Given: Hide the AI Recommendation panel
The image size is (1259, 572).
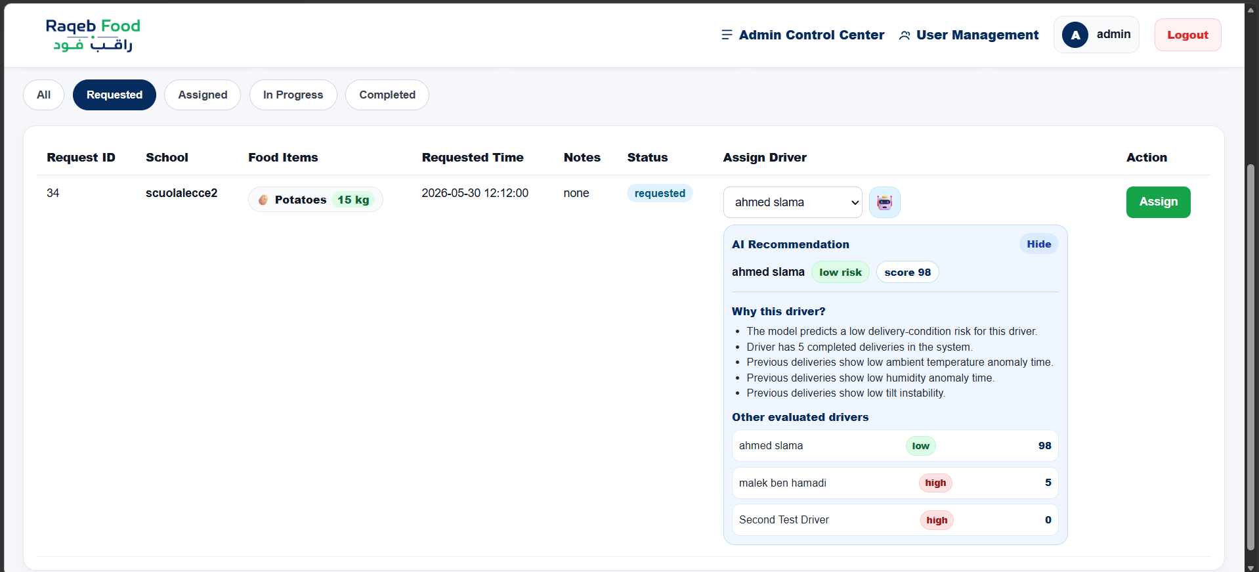Looking at the screenshot, I should tap(1038, 244).
